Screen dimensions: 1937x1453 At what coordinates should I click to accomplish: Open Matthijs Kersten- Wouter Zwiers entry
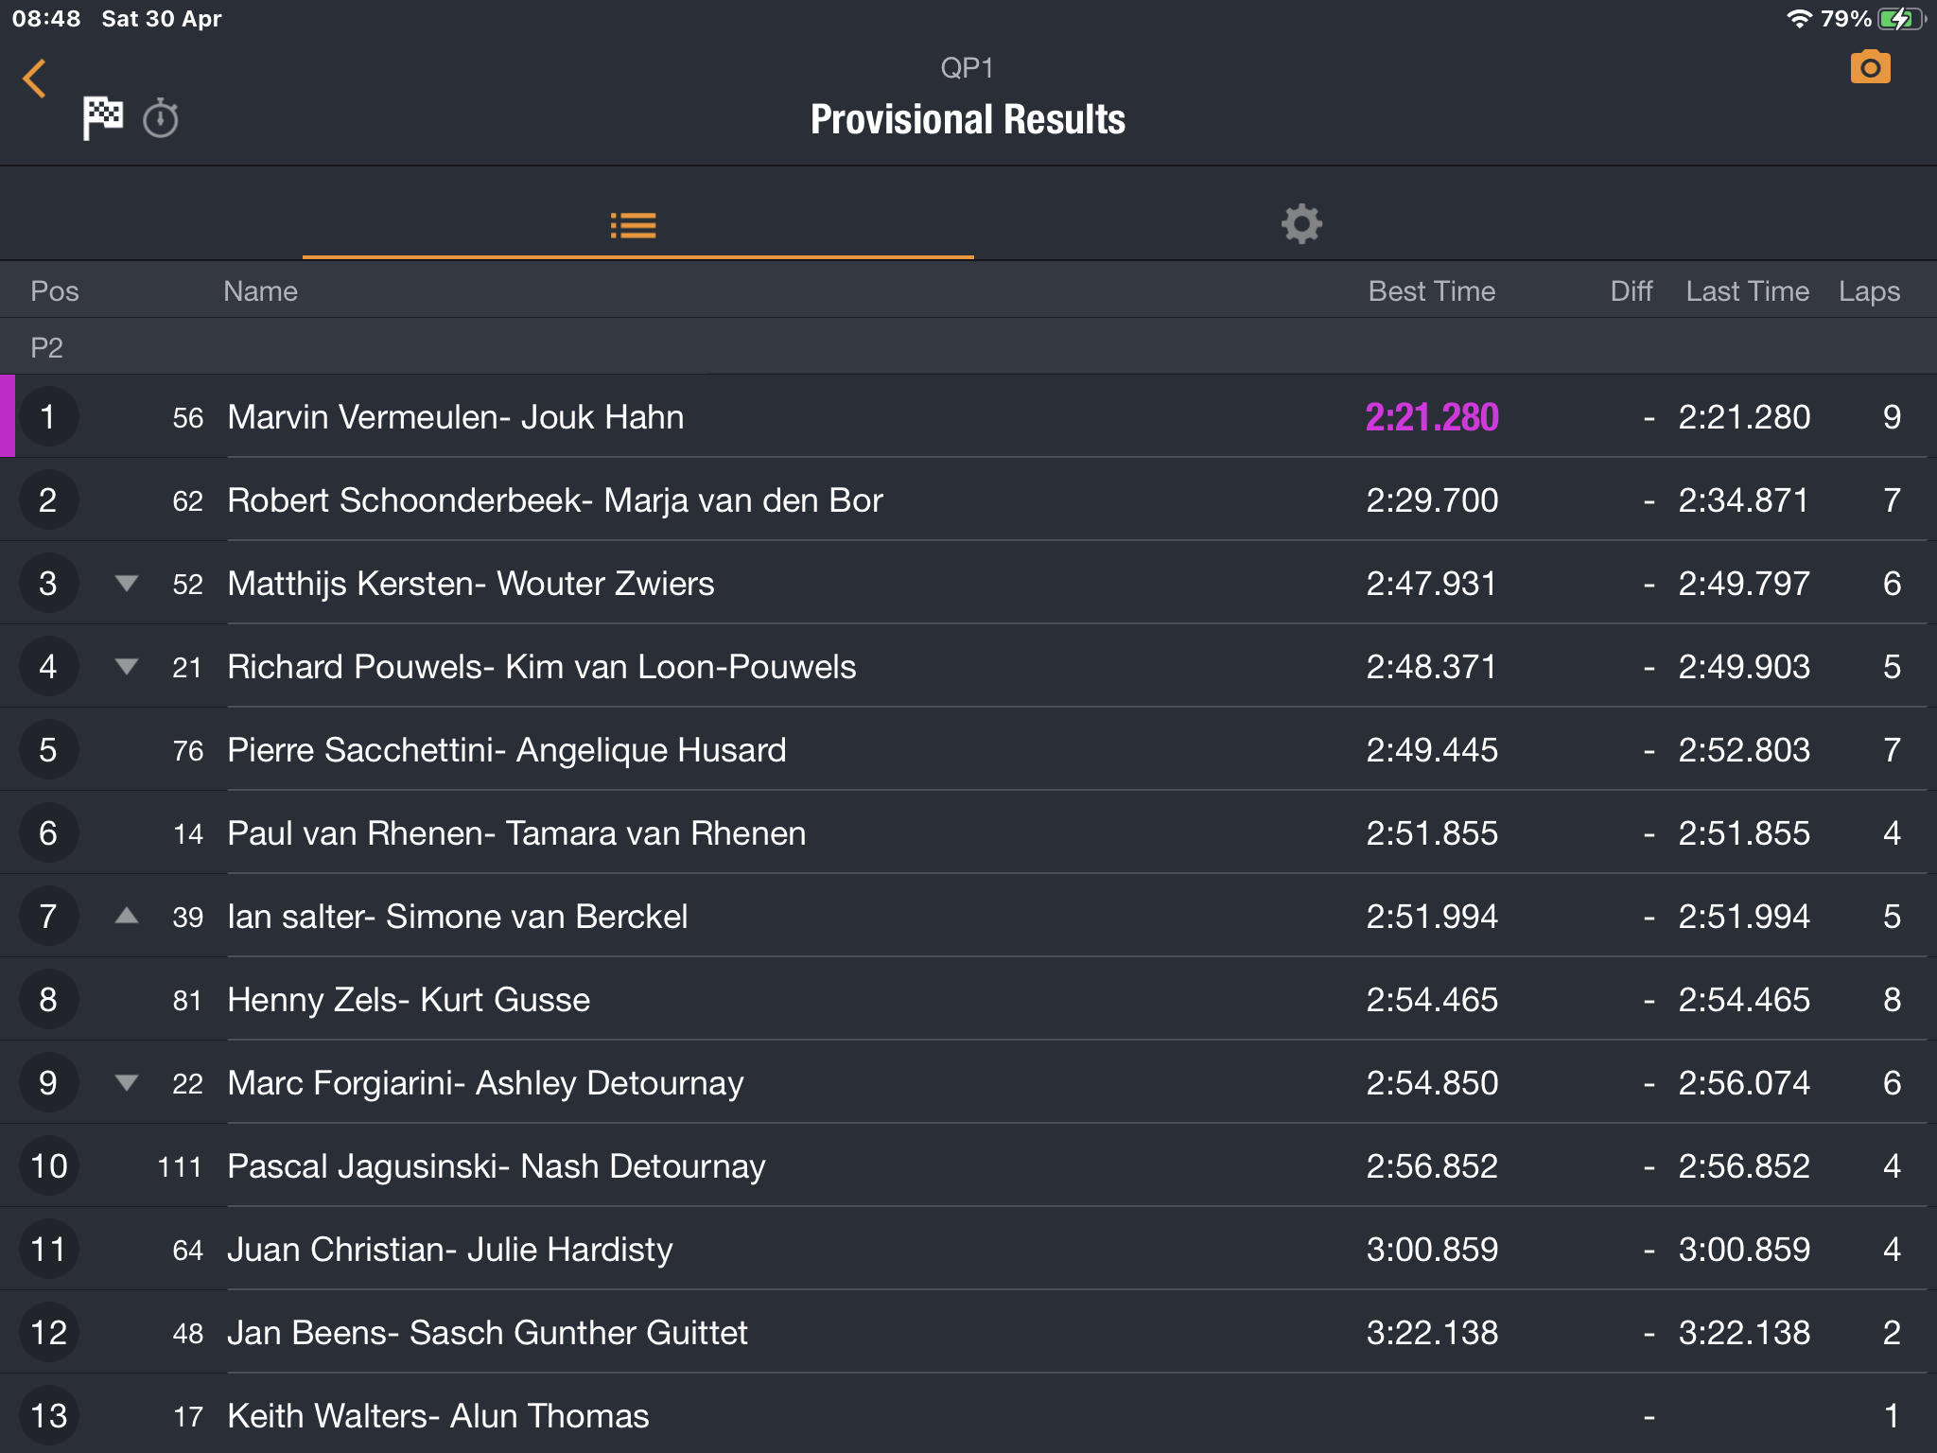(968, 583)
